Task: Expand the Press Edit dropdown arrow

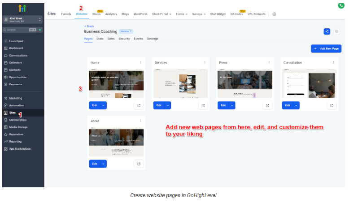Action: pyautogui.click(x=232, y=105)
